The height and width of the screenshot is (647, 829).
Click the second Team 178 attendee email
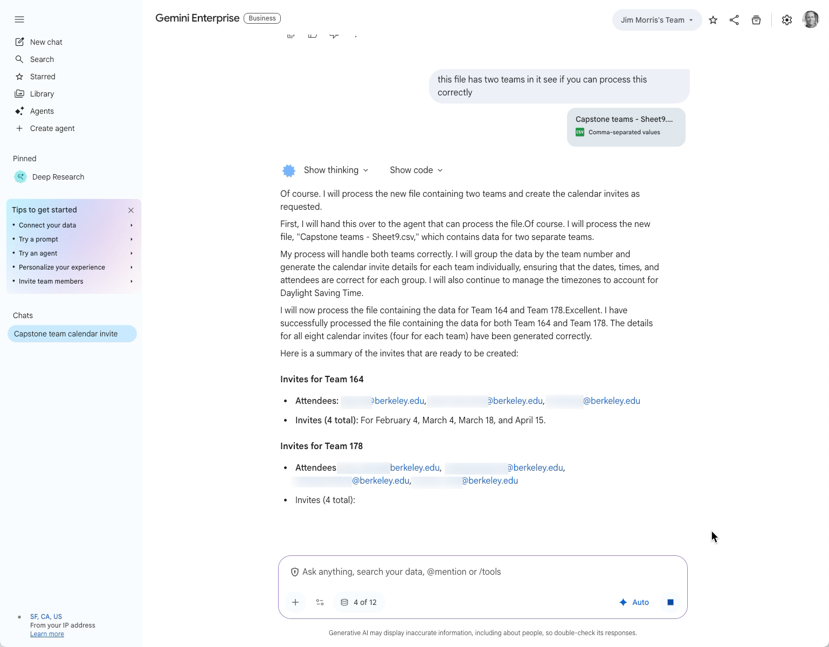[504, 467]
